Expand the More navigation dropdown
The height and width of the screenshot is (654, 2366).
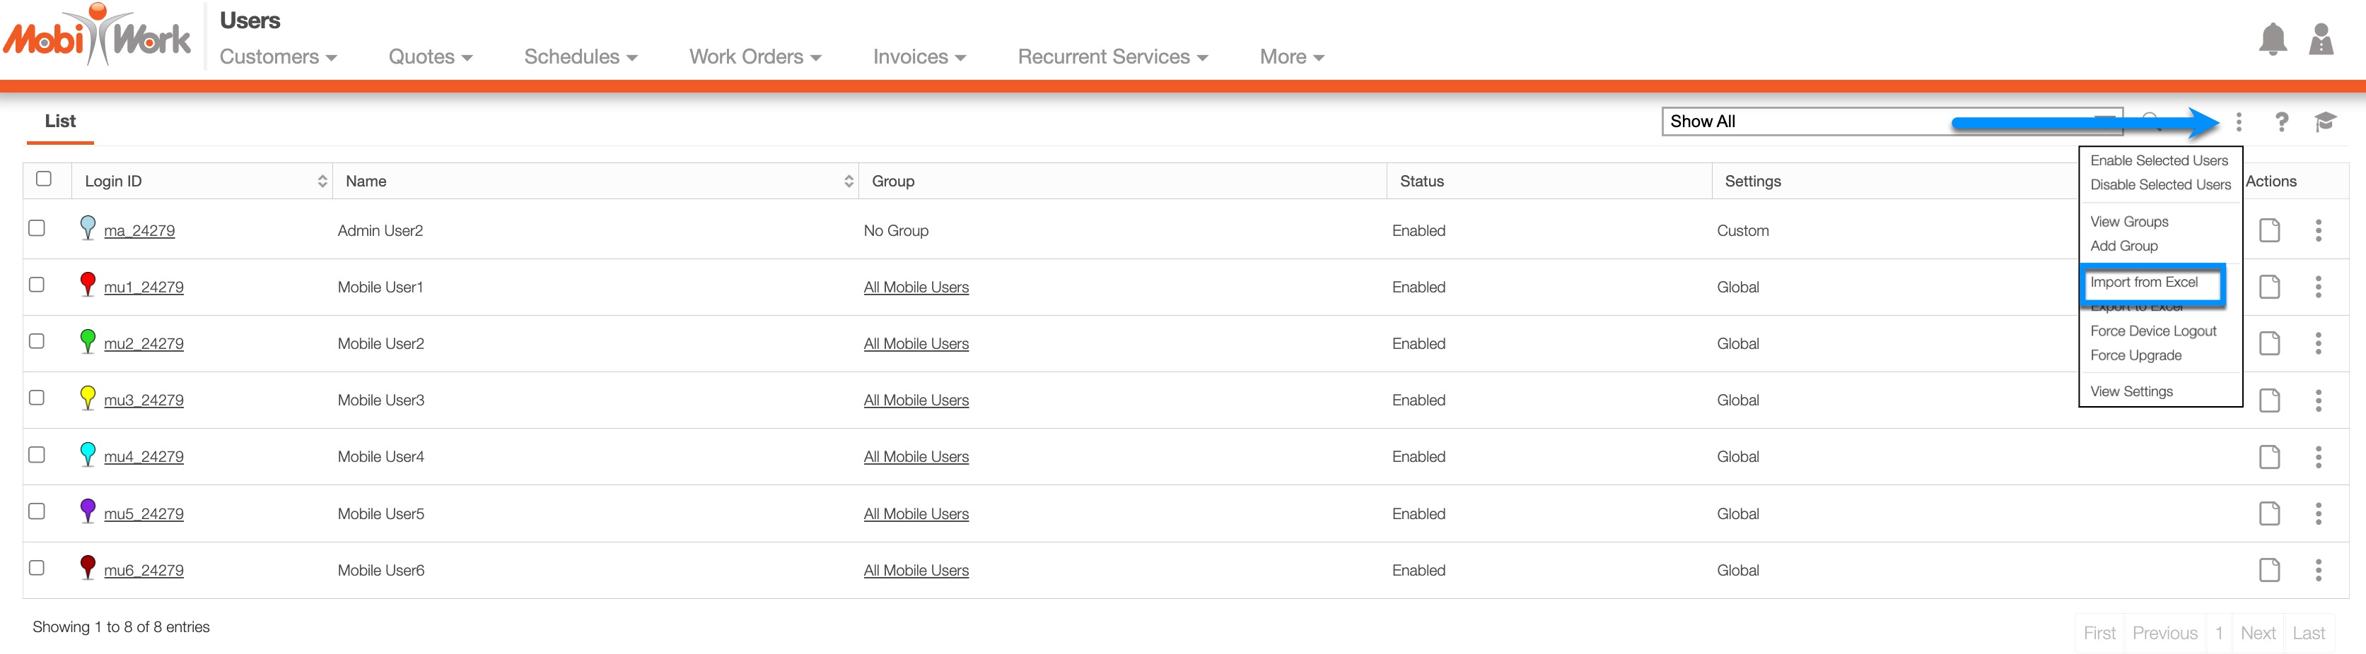1290,57
